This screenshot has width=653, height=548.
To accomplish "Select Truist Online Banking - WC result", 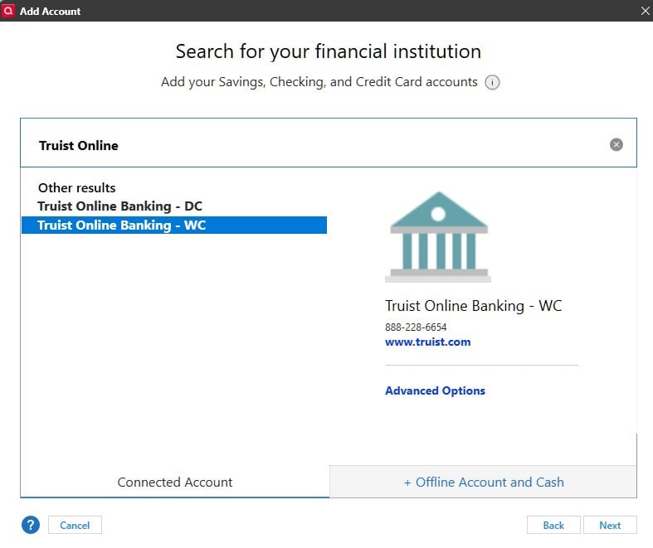I will pyautogui.click(x=174, y=226).
